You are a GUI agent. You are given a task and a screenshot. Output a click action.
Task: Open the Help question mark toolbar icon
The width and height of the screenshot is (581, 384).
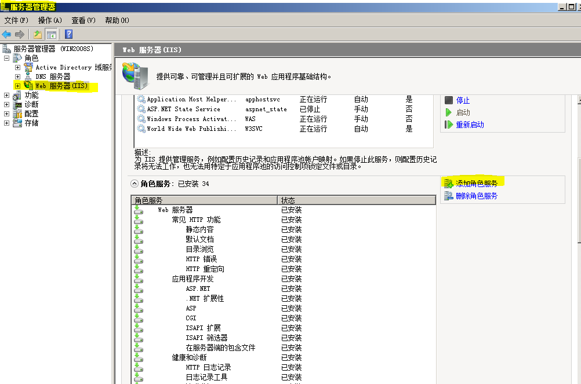(x=69, y=34)
